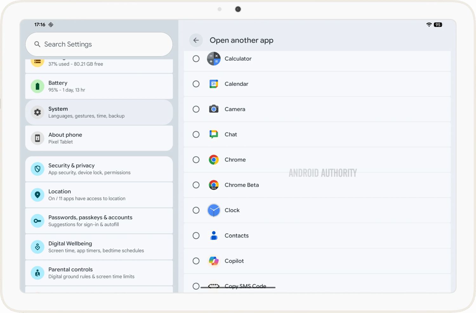This screenshot has width=476, height=313.
Task: Open Digital Wellbeing settings
Action: 99,247
